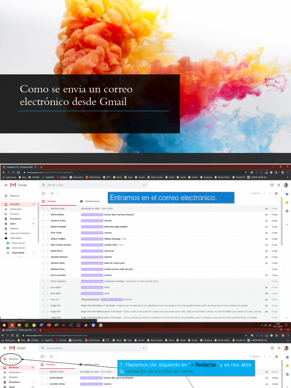This screenshot has width=291, height=388.
Task: Go to older messages arrow in first Gmail screenshot
Action: 270,194
